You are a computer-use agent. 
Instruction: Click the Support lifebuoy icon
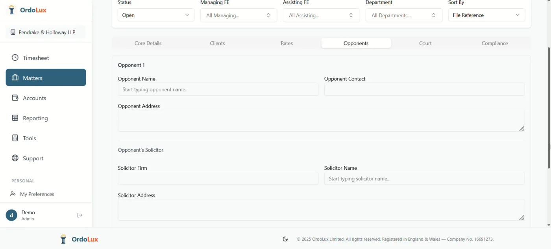tap(15, 158)
